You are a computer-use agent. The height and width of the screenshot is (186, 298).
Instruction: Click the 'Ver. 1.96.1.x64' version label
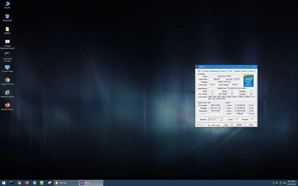(x=214, y=126)
